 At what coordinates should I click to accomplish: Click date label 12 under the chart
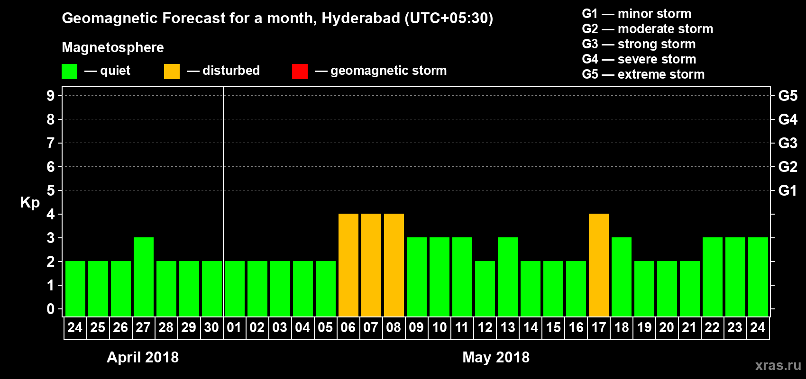[485, 328]
